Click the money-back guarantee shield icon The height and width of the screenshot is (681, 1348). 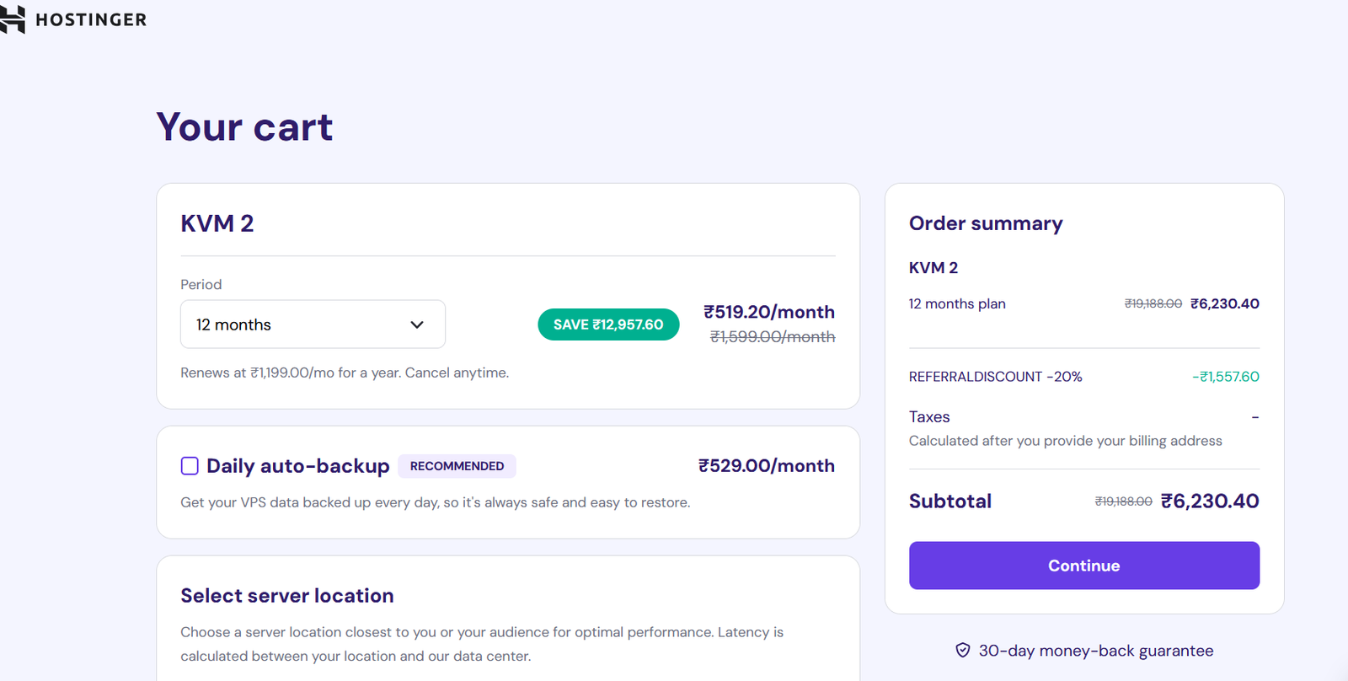tap(962, 651)
